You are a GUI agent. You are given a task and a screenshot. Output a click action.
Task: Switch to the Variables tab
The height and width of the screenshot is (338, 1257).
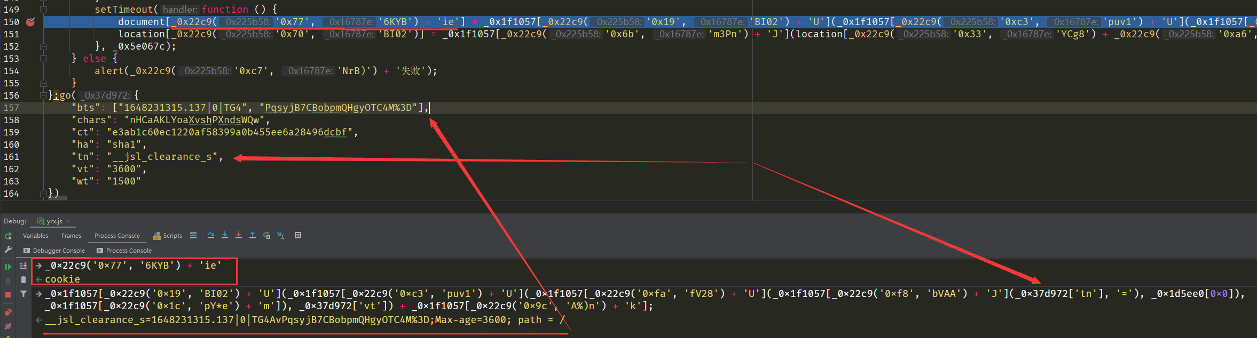35,236
